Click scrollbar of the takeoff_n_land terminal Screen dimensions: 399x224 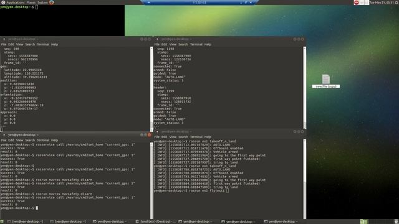tap(305, 179)
